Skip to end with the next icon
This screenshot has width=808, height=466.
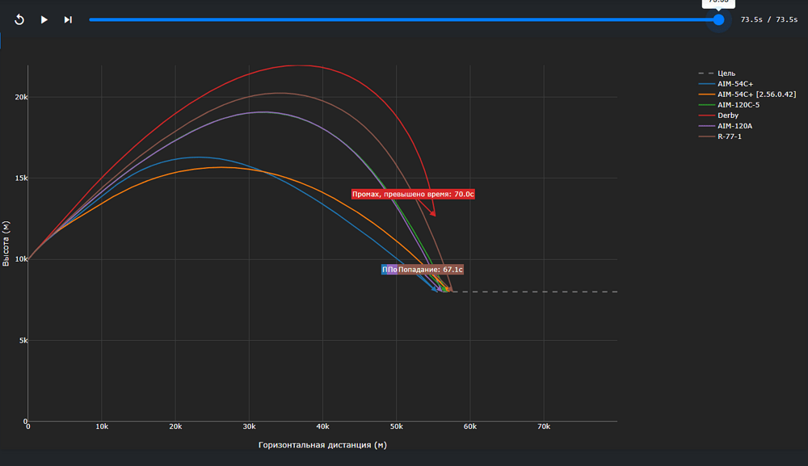click(68, 19)
